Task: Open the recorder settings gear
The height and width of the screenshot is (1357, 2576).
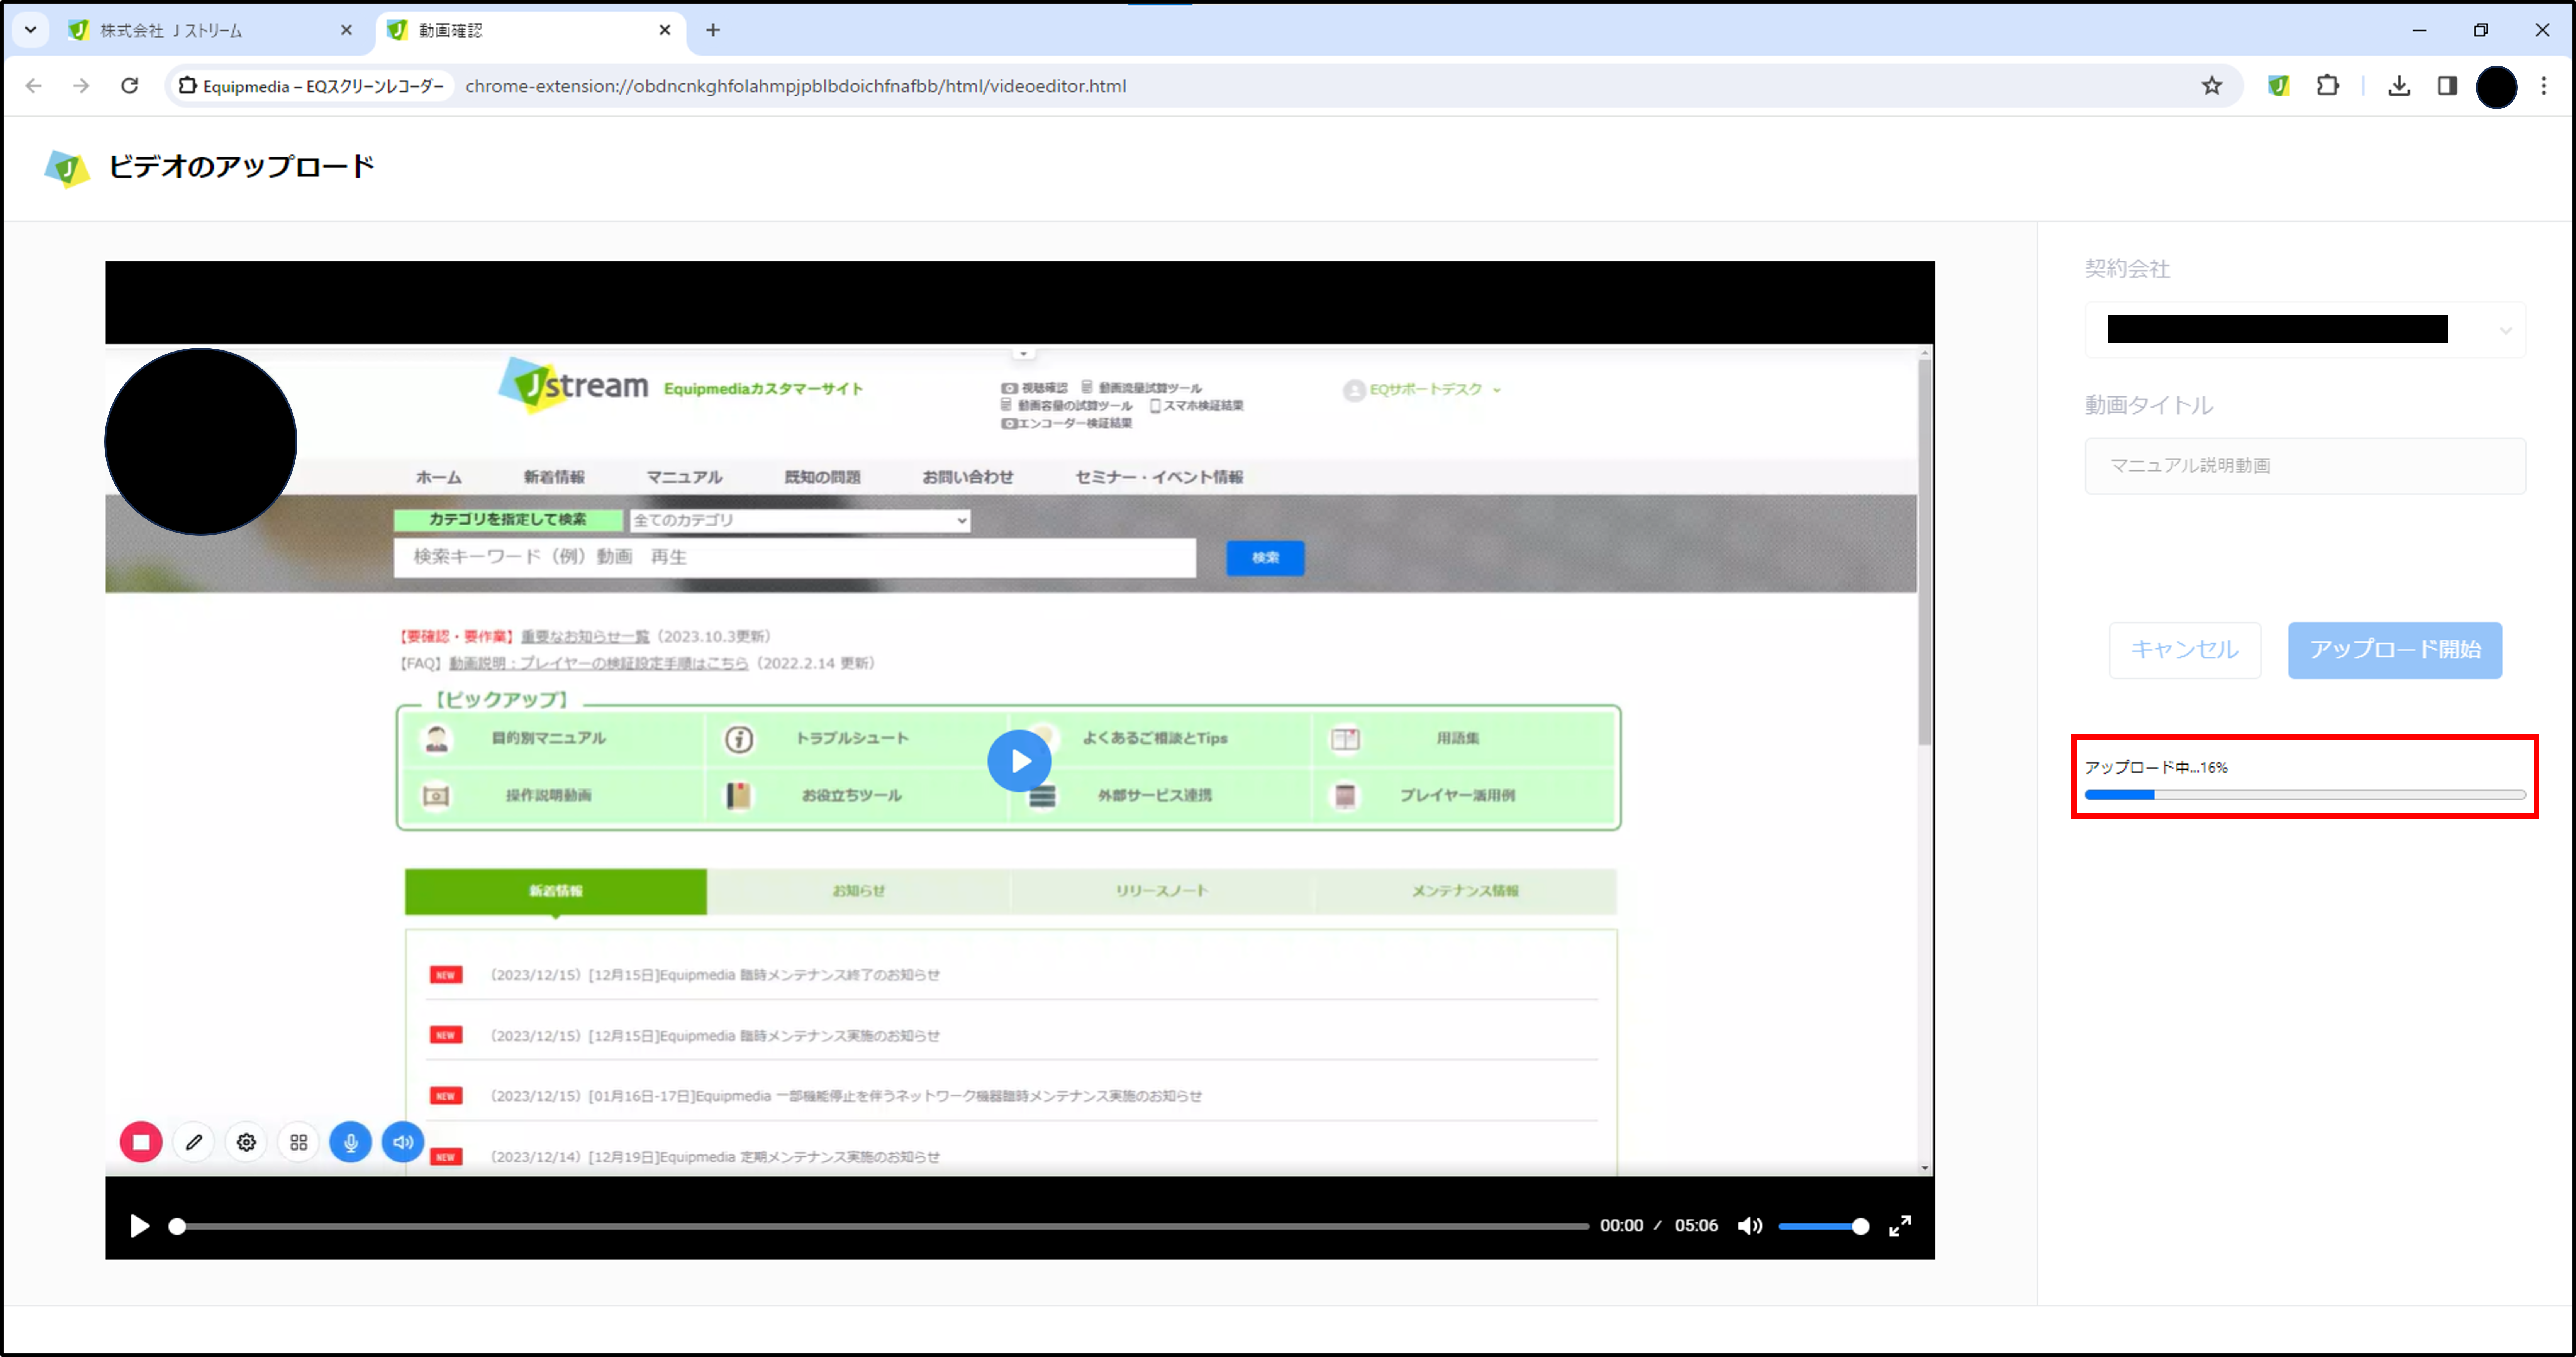Action: (x=246, y=1142)
